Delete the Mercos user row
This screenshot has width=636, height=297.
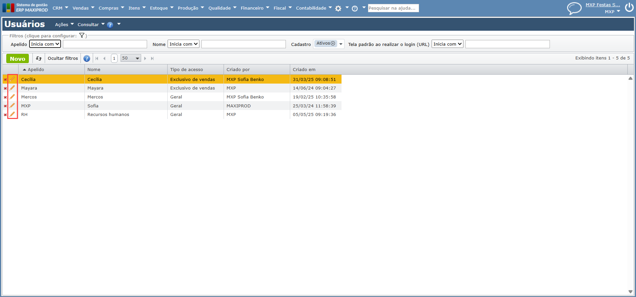click(x=5, y=97)
